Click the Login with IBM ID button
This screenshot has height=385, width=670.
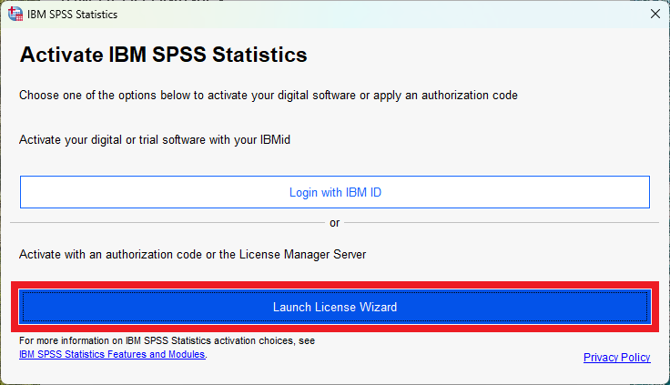pyautogui.click(x=335, y=192)
